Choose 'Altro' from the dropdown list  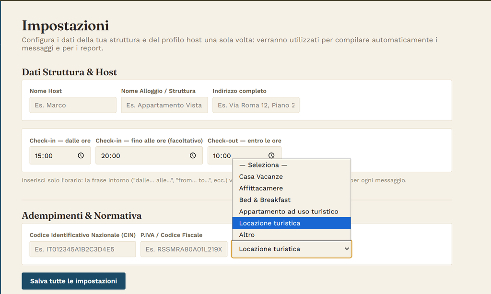coord(291,235)
